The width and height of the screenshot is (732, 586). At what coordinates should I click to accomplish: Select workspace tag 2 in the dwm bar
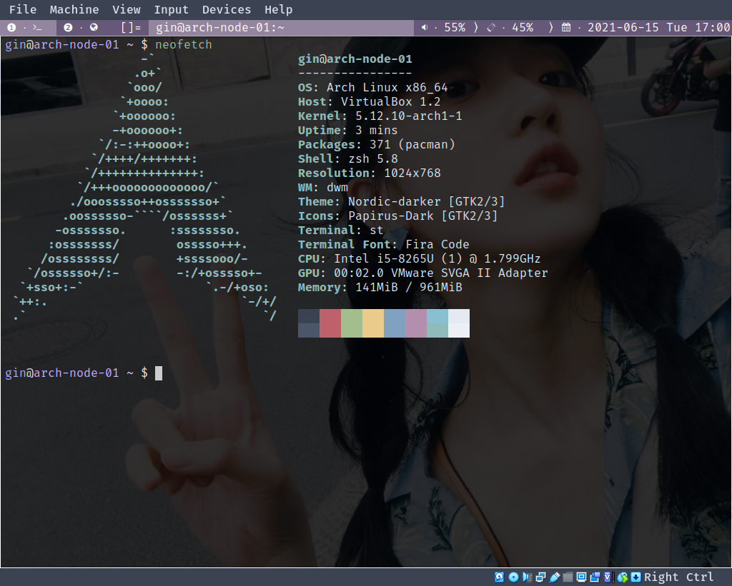point(66,27)
